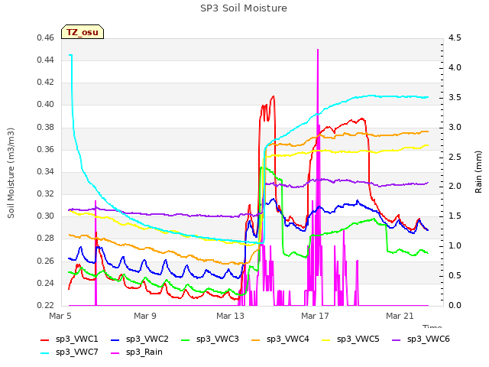
Task: Click the 2.0 right axis value
Action: point(455,187)
